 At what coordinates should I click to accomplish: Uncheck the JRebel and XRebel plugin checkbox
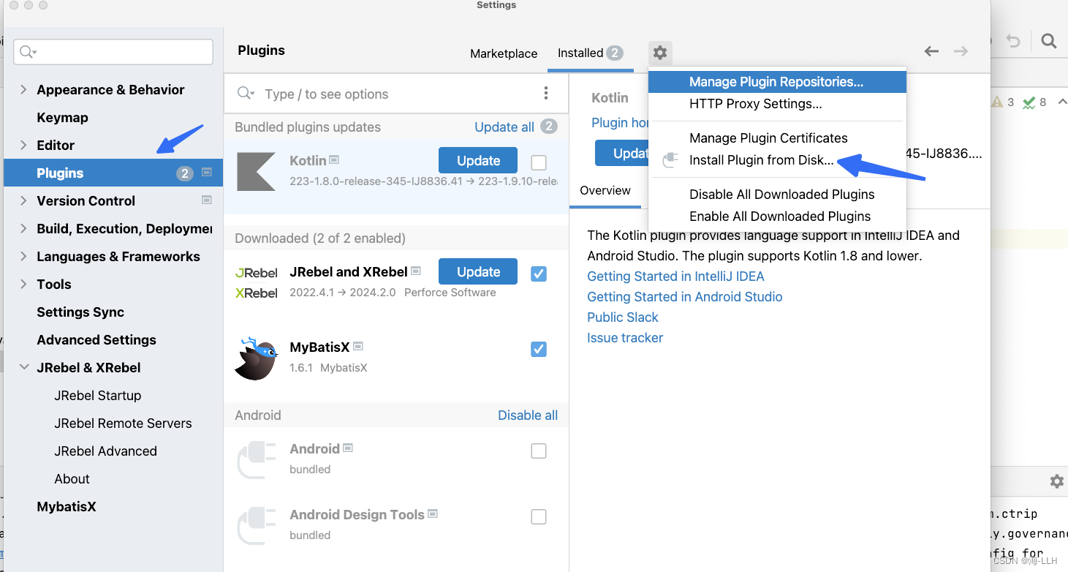pos(539,274)
